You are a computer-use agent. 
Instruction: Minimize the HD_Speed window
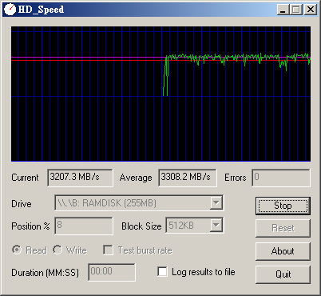click(x=283, y=10)
